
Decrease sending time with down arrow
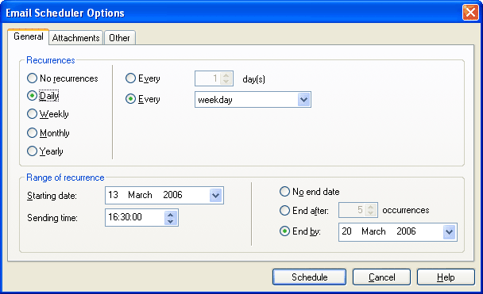click(x=171, y=221)
